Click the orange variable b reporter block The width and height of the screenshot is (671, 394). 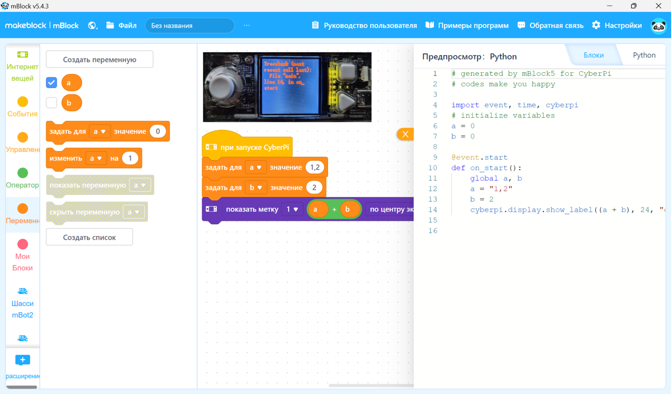71,103
